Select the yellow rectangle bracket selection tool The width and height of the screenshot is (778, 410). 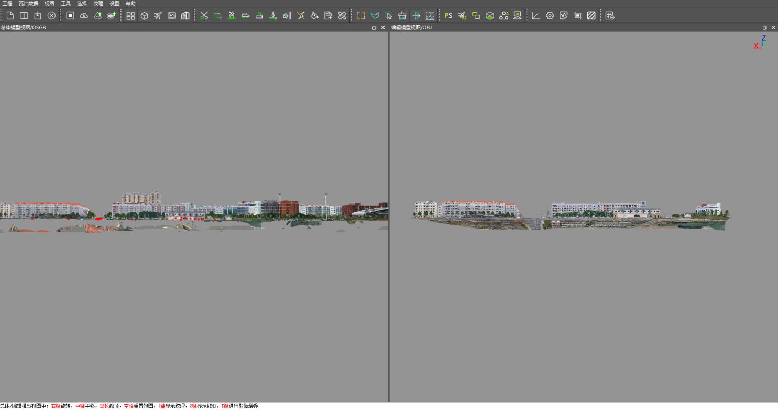pyautogui.click(x=360, y=16)
